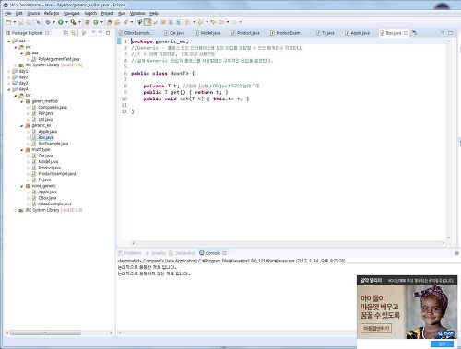Open the New Java Class dropdown arrow
This screenshot has height=349, width=461.
pyautogui.click(x=101, y=22)
